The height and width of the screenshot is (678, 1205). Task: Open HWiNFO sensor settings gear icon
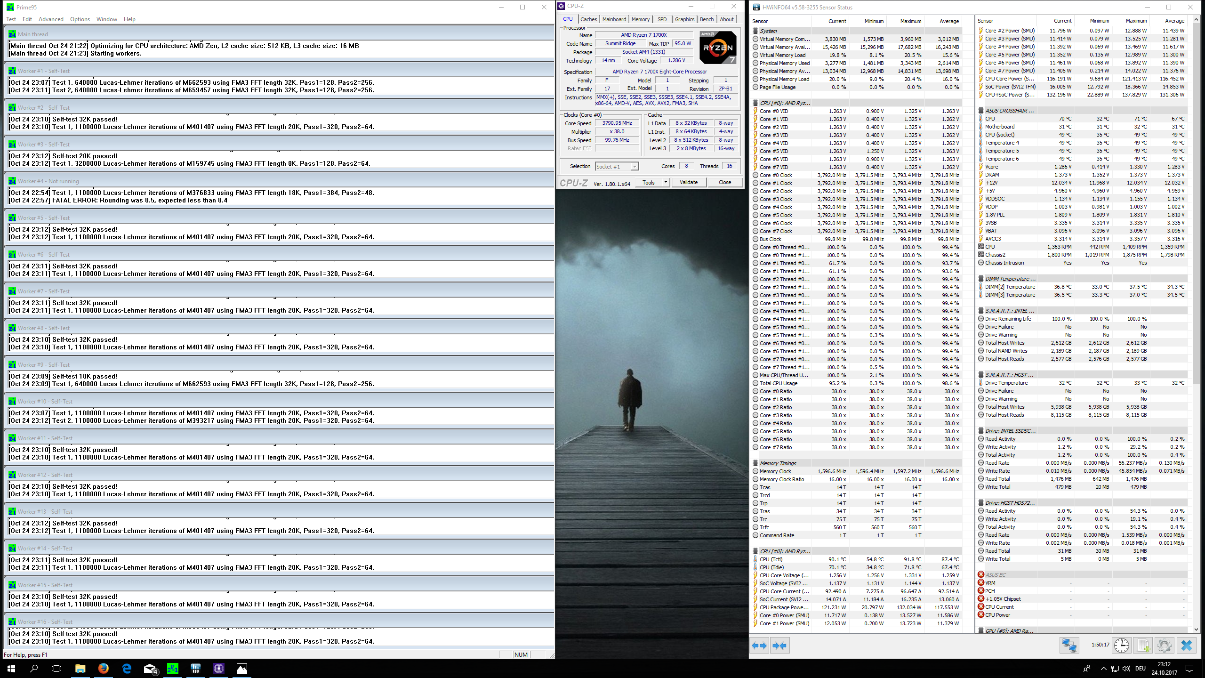point(1164,645)
